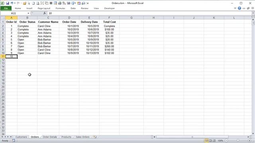
Task: Open Excel Help question mark icon
Action: click(239, 8)
